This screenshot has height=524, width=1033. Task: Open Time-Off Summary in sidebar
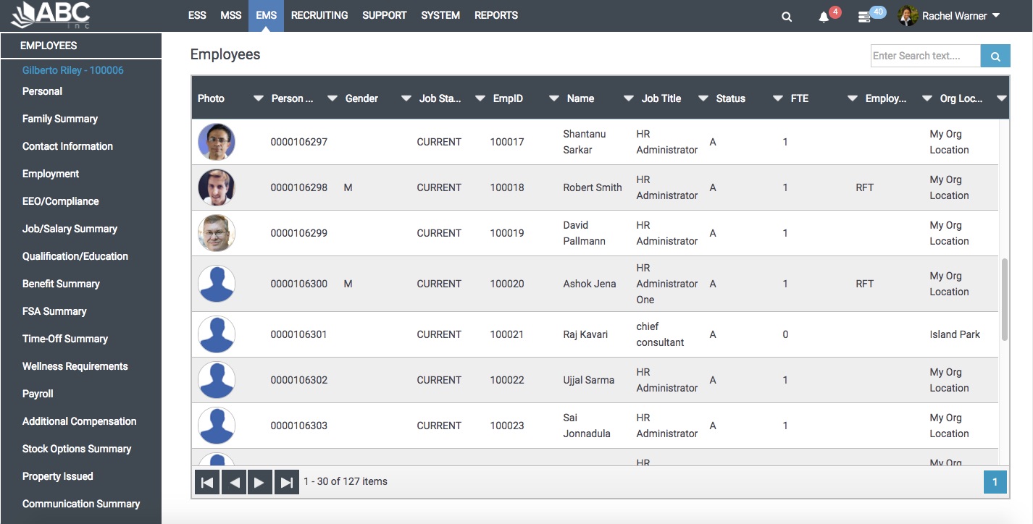65,339
